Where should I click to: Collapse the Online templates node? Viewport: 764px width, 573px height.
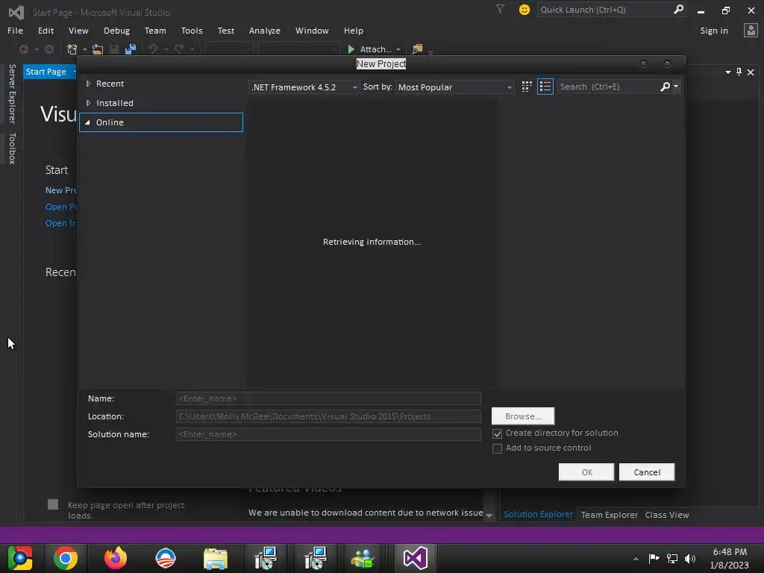[x=88, y=123]
